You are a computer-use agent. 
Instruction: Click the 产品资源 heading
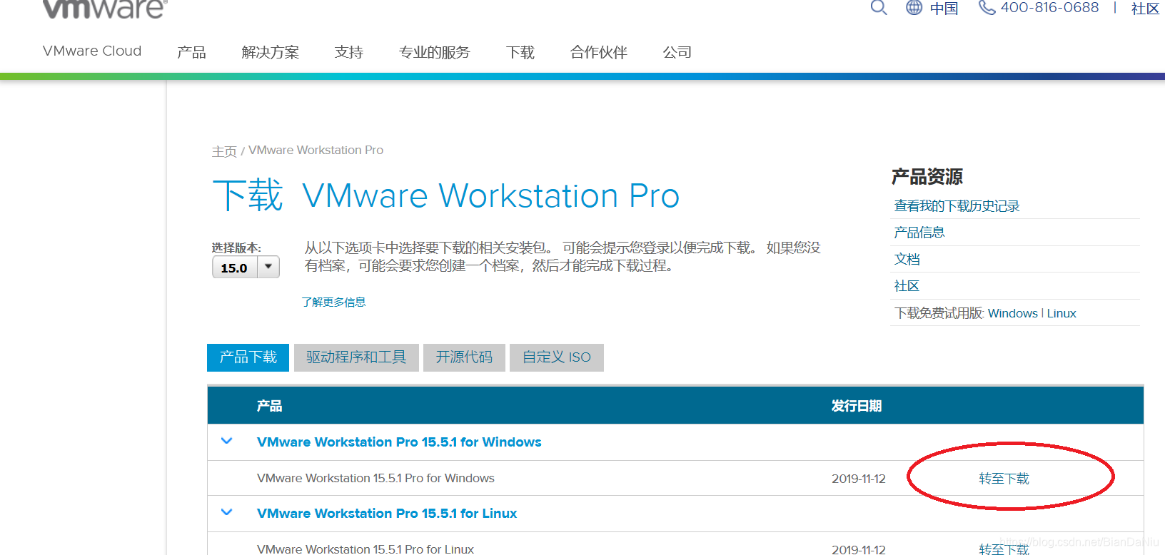[927, 176]
